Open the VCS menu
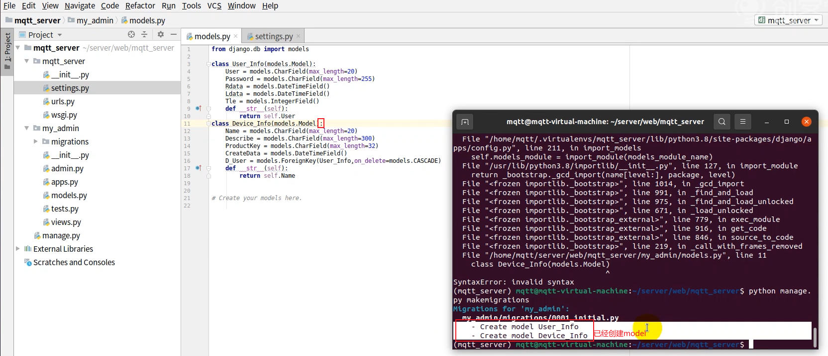Viewport: 828px width, 356px height. (x=214, y=5)
